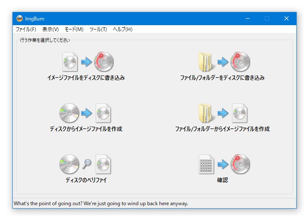Image resolution: width=304 pixels, height=218 pixels.
Task: Click the image file icon above 'ファイル/フォルダーからイメージファイルを作成'
Action: coord(240,113)
